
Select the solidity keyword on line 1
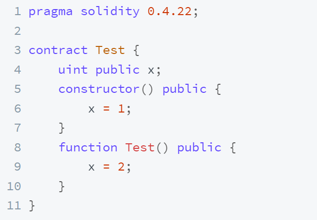[x=110, y=12]
